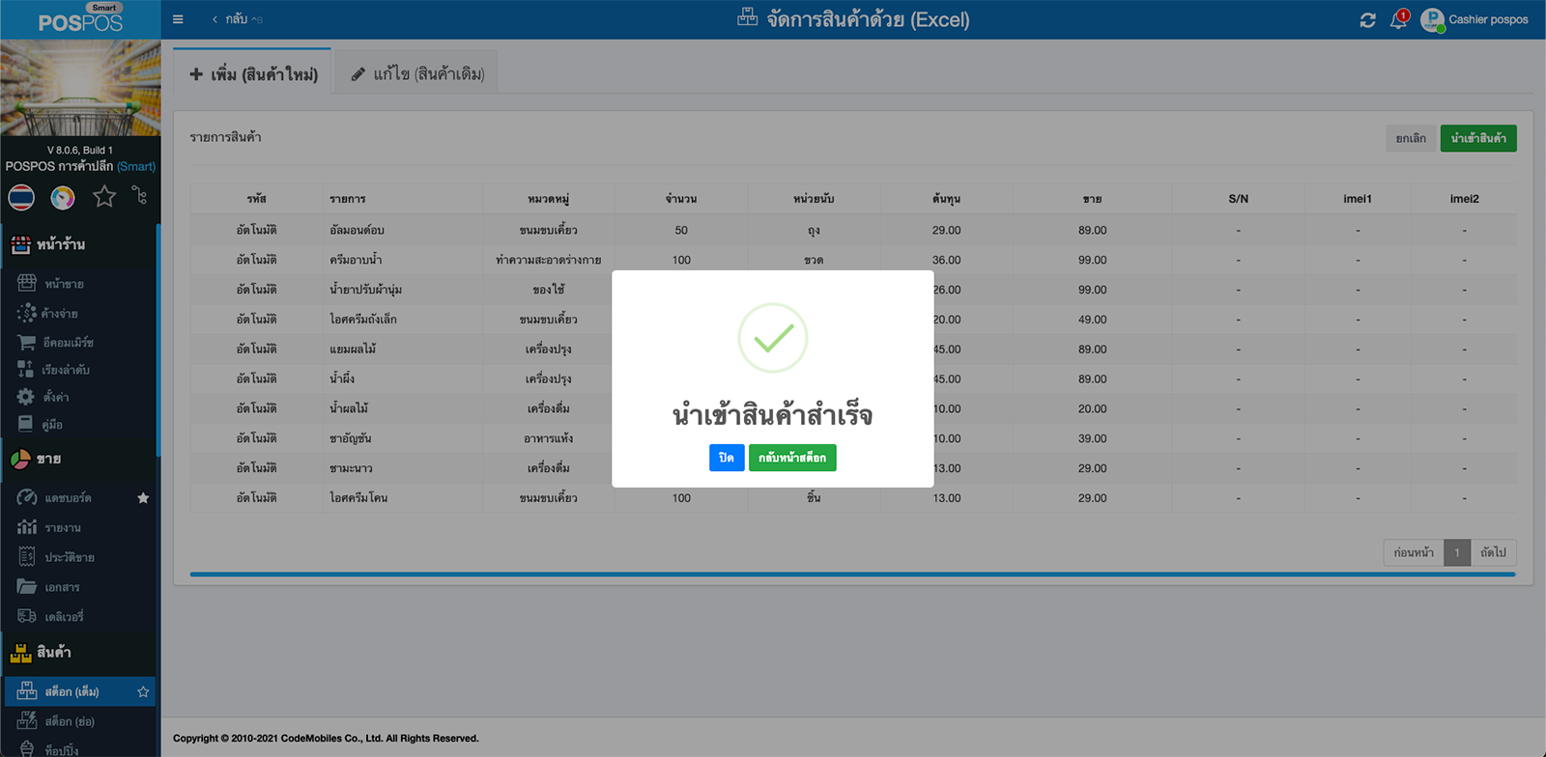Click the Thai flag language icon
The height and width of the screenshot is (757, 1546).
pos(21,197)
